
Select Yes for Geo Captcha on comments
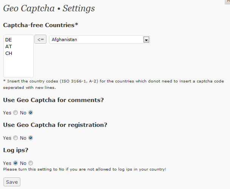click(x=15, y=113)
